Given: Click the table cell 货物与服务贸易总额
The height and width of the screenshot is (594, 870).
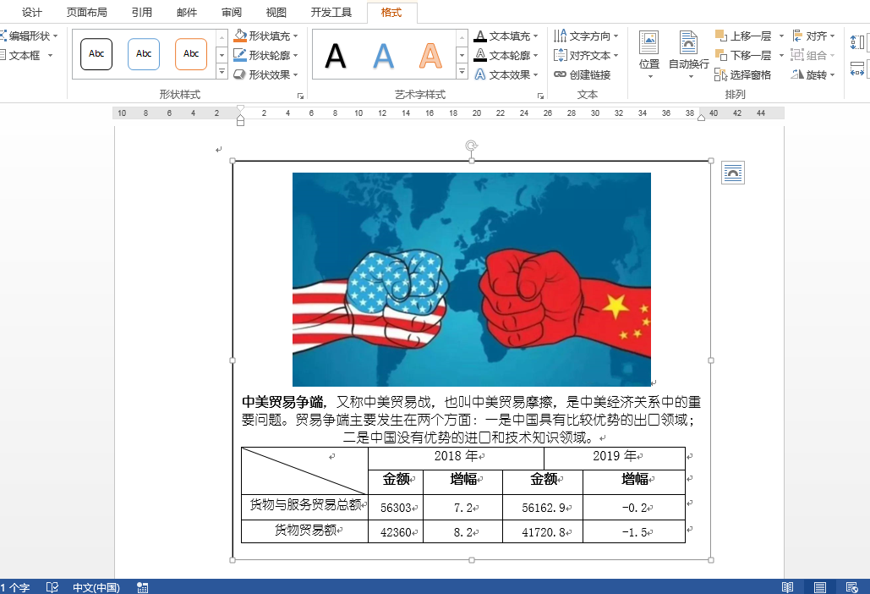Looking at the screenshot, I should pyautogui.click(x=304, y=506).
